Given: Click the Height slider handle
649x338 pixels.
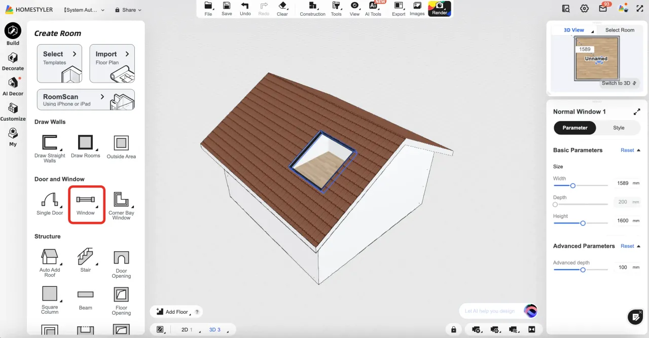Looking at the screenshot, I should coord(583,223).
